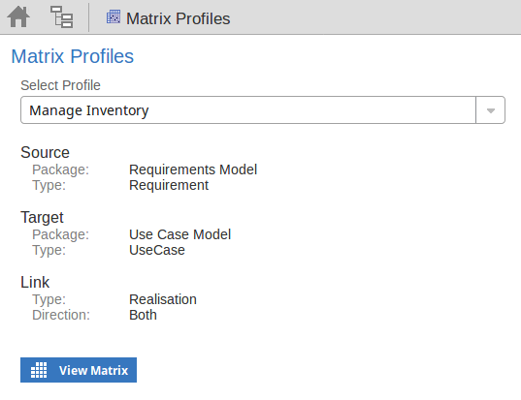Select the Link section heading
This screenshot has height=400, width=521.
[35, 282]
